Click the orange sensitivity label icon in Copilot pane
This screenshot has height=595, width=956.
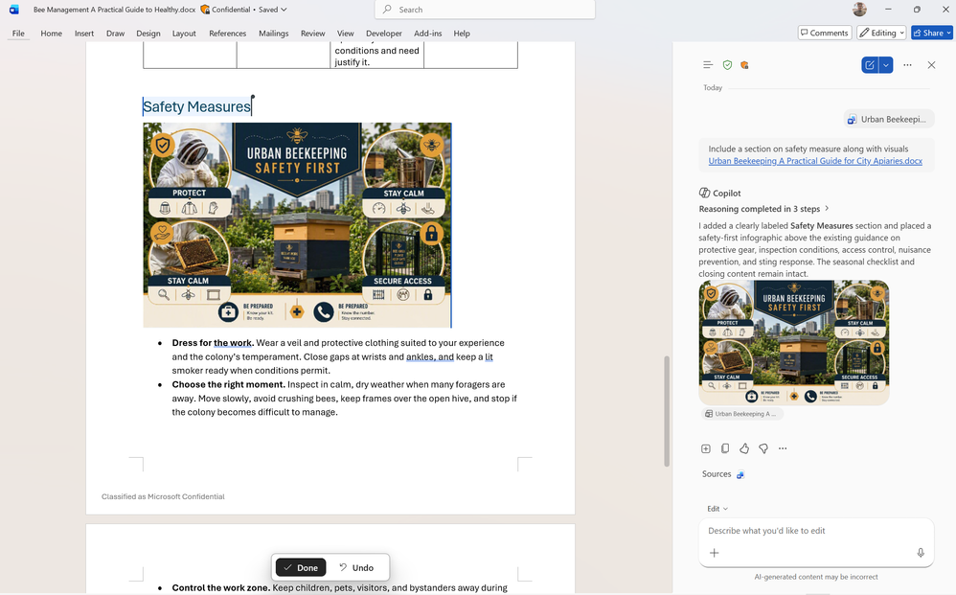pos(744,64)
